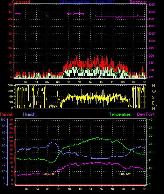Click the yellow 'Sun Rise' label
Viewport: 164px width, 194px height.
click(48, 174)
